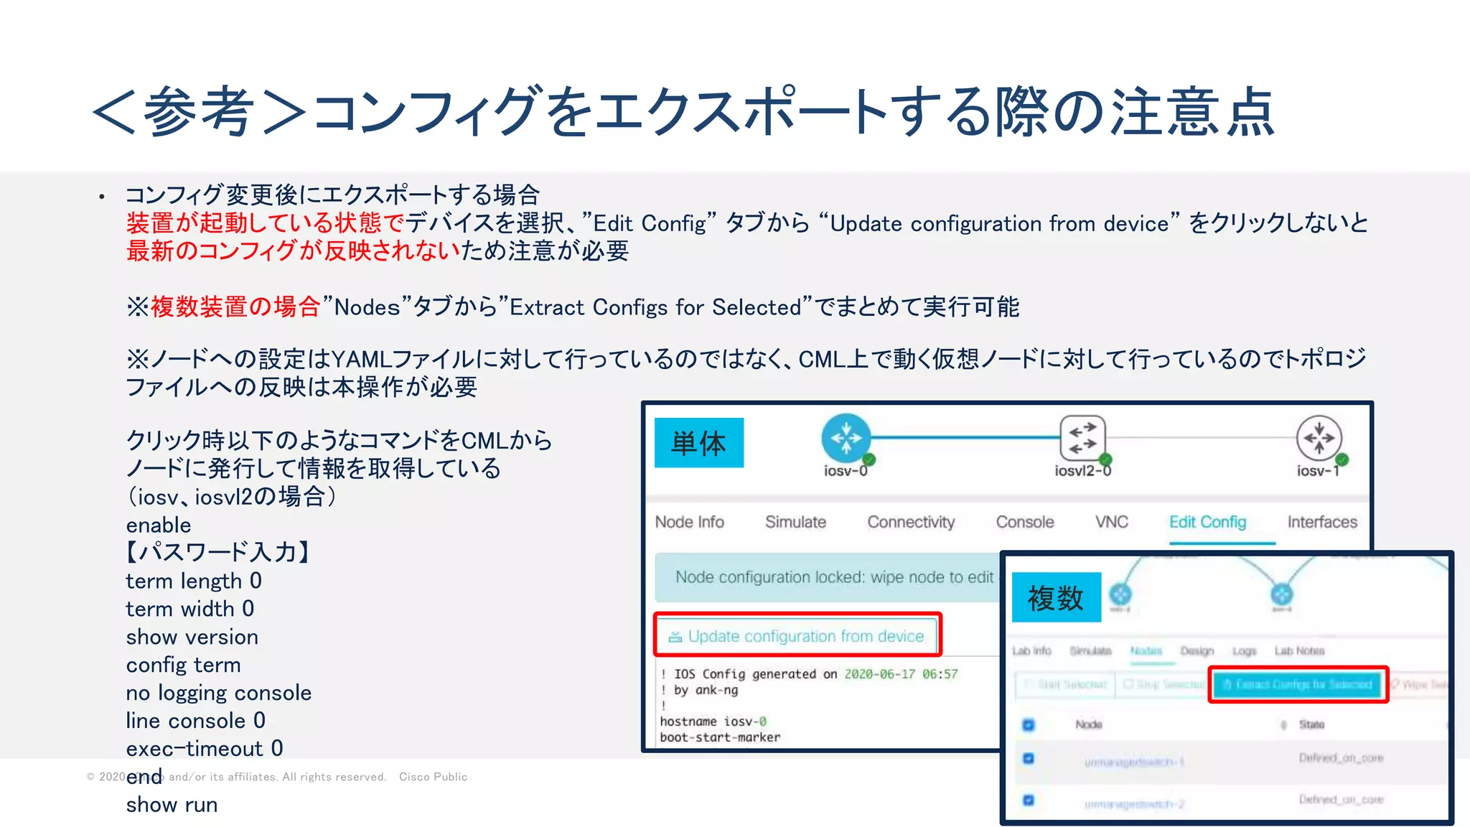Select the Nodes tab

tap(1146, 650)
